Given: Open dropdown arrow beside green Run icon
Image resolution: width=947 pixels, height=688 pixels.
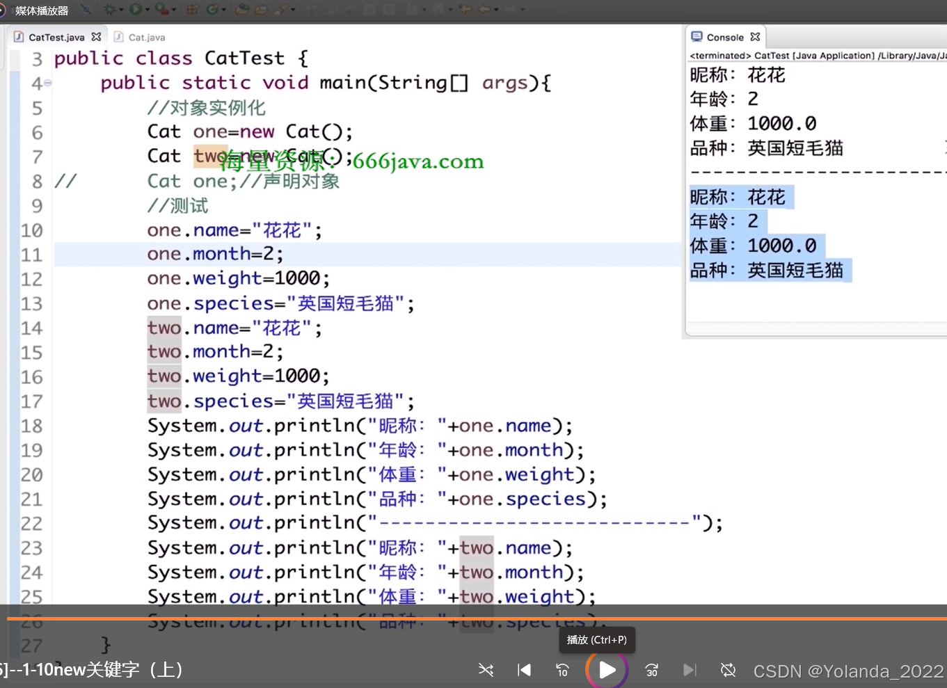Looking at the screenshot, I should [148, 10].
